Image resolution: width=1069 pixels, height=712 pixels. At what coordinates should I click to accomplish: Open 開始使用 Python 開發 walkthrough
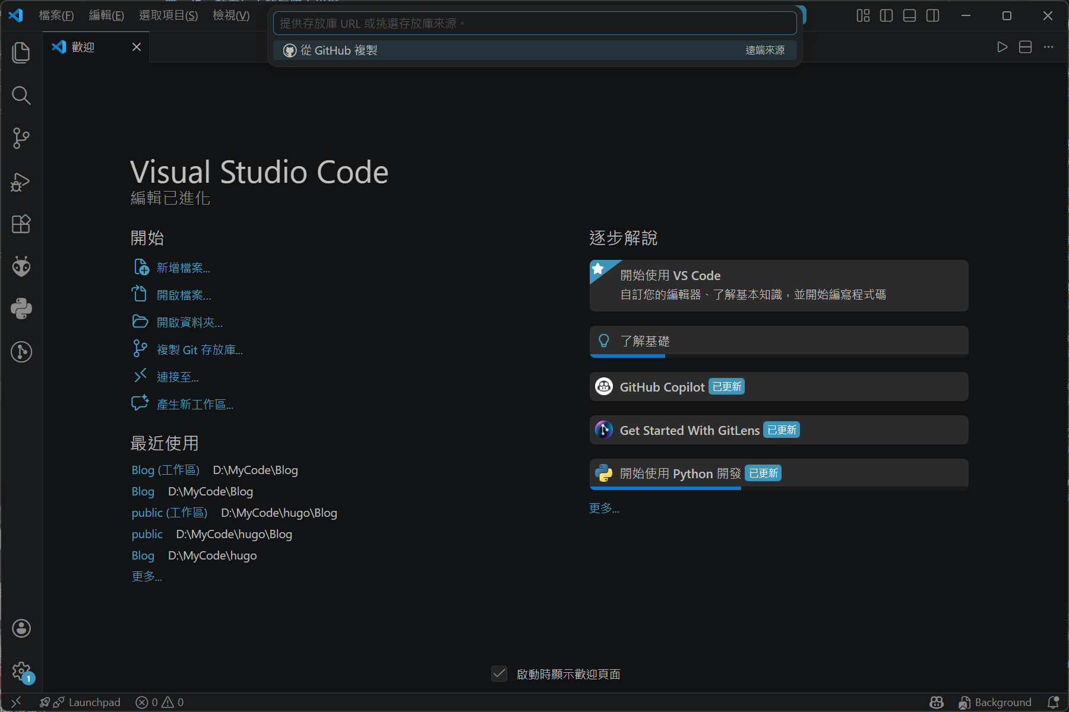(779, 473)
